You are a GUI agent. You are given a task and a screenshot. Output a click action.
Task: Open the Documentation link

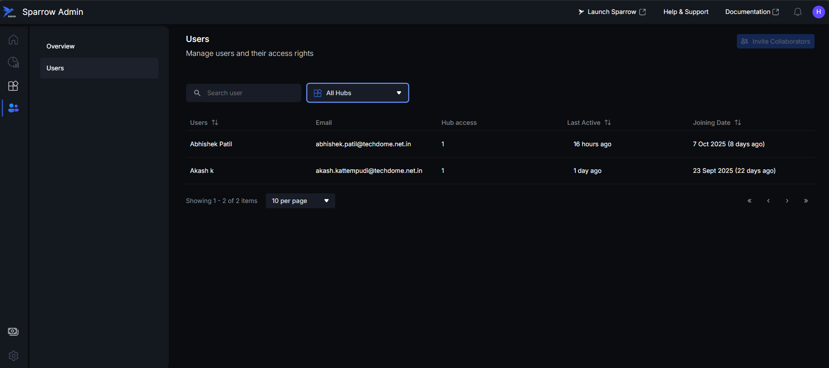[x=752, y=12]
